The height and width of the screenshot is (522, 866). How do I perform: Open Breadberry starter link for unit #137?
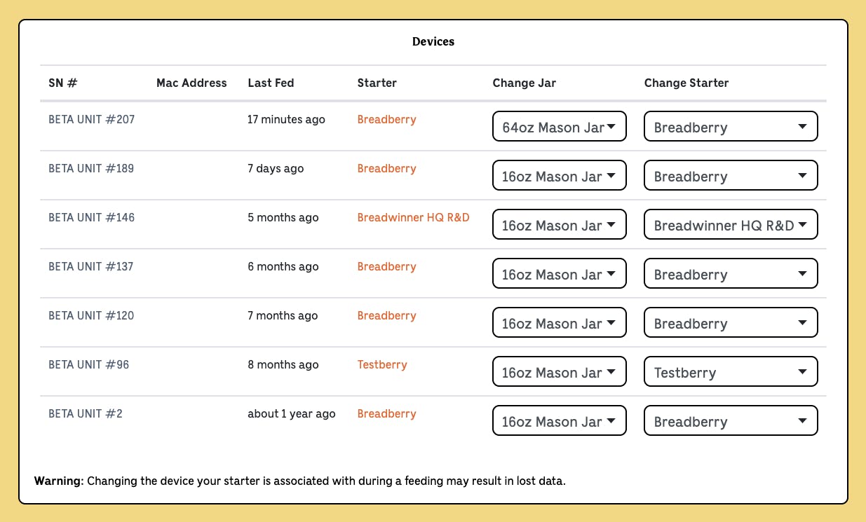386,266
